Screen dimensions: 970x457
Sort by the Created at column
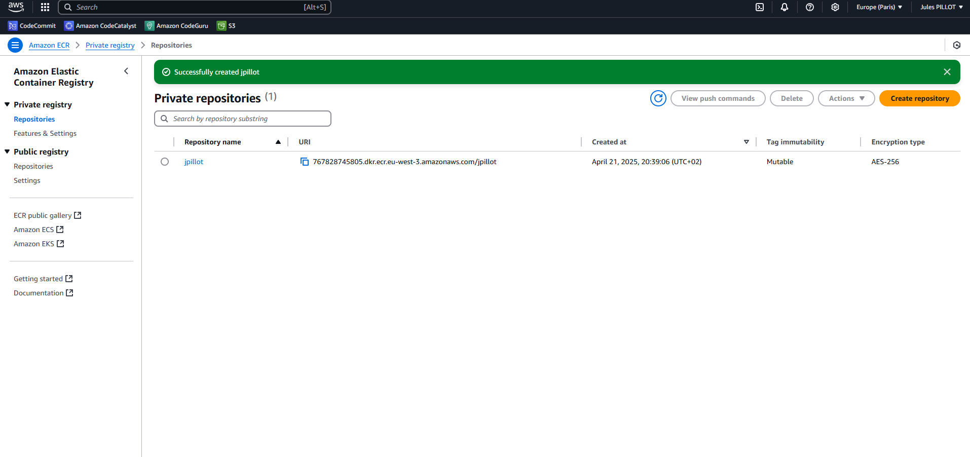pyautogui.click(x=609, y=142)
